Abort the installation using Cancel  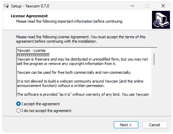coord(155,125)
